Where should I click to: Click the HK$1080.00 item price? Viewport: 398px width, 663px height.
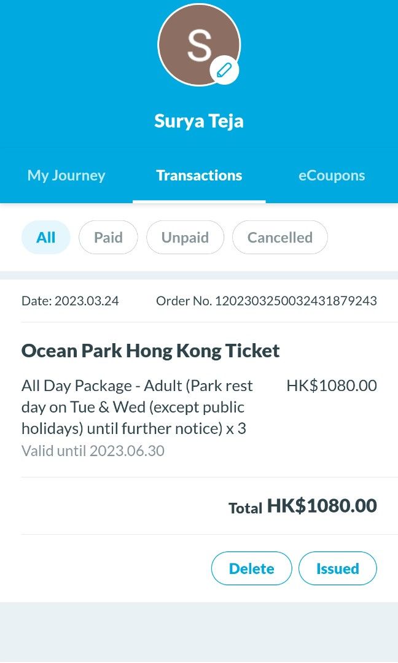[x=332, y=385]
